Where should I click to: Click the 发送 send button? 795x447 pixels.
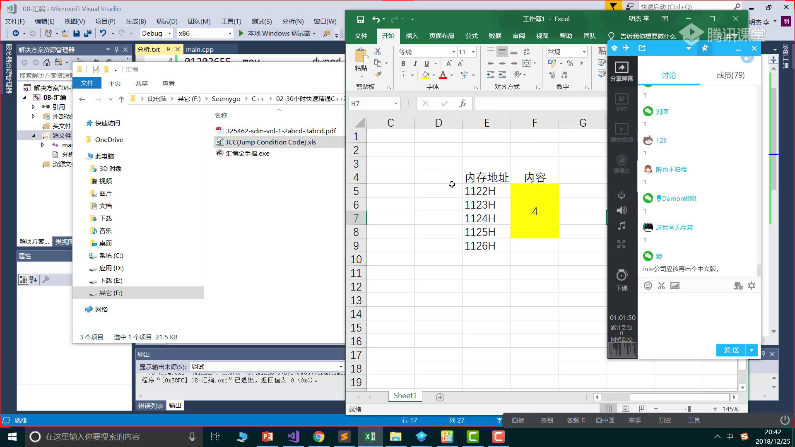tap(731, 350)
